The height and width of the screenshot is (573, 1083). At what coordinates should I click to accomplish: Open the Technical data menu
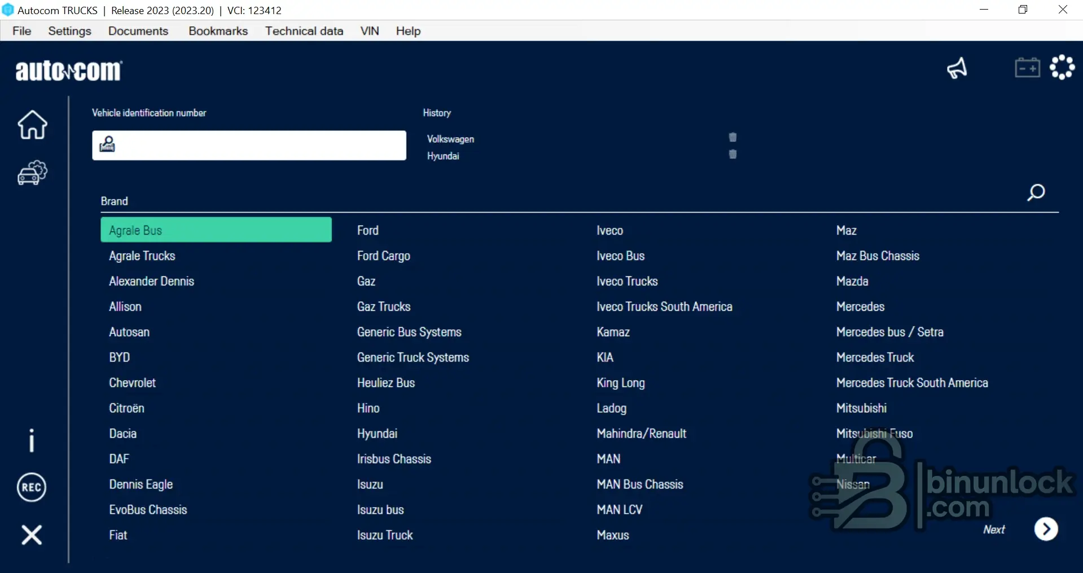[x=304, y=31]
